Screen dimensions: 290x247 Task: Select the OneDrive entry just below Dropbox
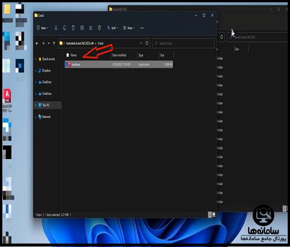click(47, 82)
